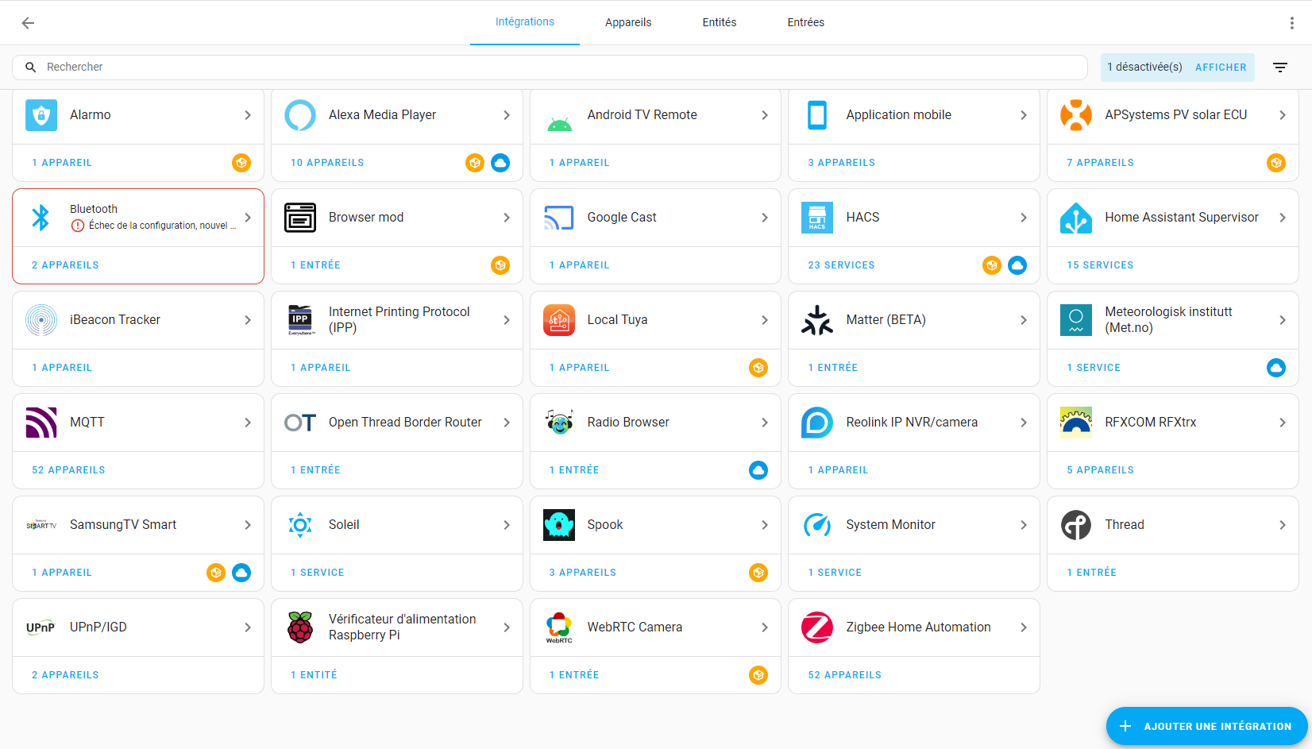Viewport: 1312px width, 749px height.
Task: Open the 52 APPAREILS link under MQTT
Action: 68,470
